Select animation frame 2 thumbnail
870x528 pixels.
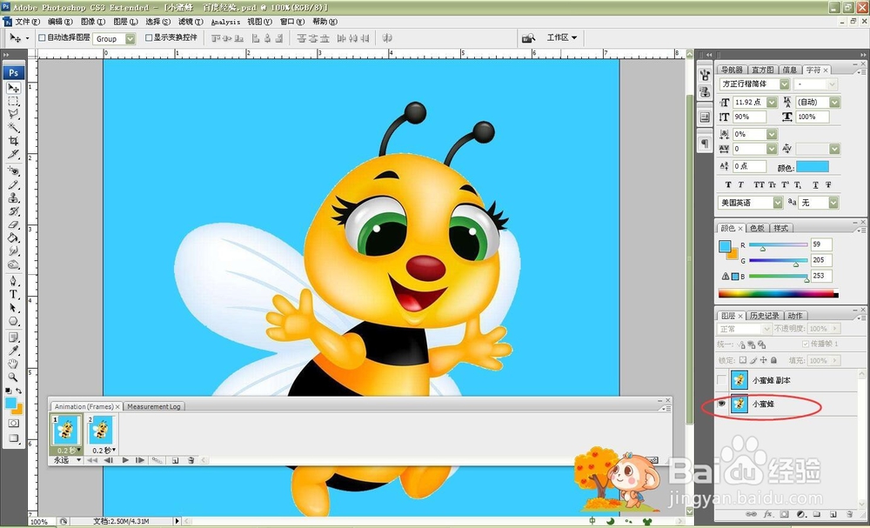pyautogui.click(x=101, y=431)
